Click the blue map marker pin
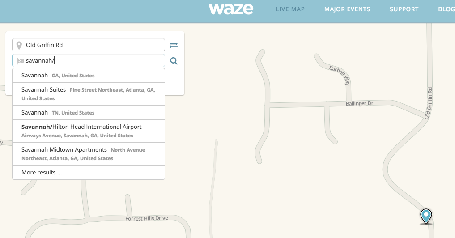455x238 pixels. (x=426, y=216)
